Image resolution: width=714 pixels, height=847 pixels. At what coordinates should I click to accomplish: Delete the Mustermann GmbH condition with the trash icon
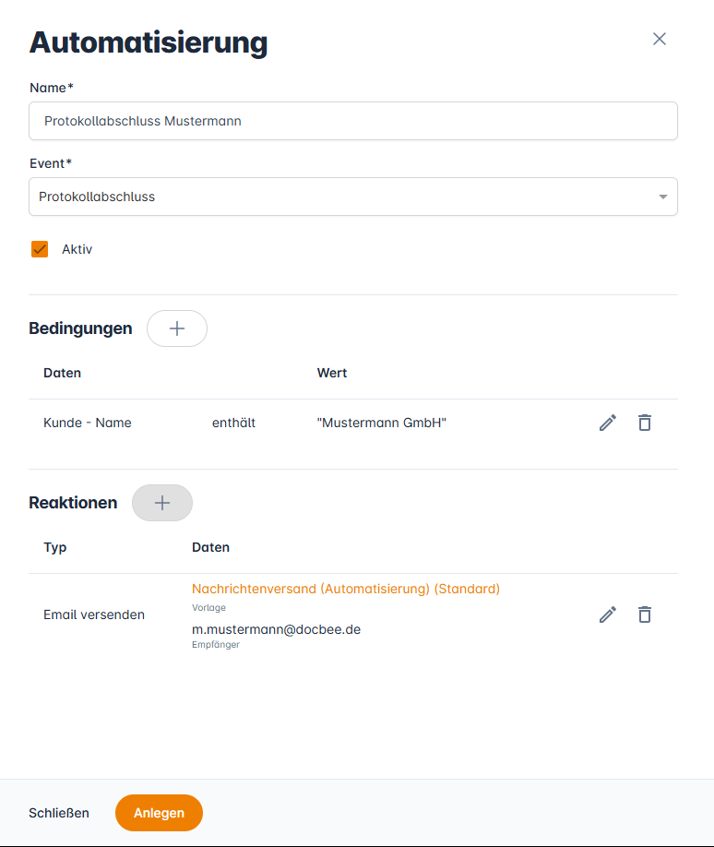(645, 423)
